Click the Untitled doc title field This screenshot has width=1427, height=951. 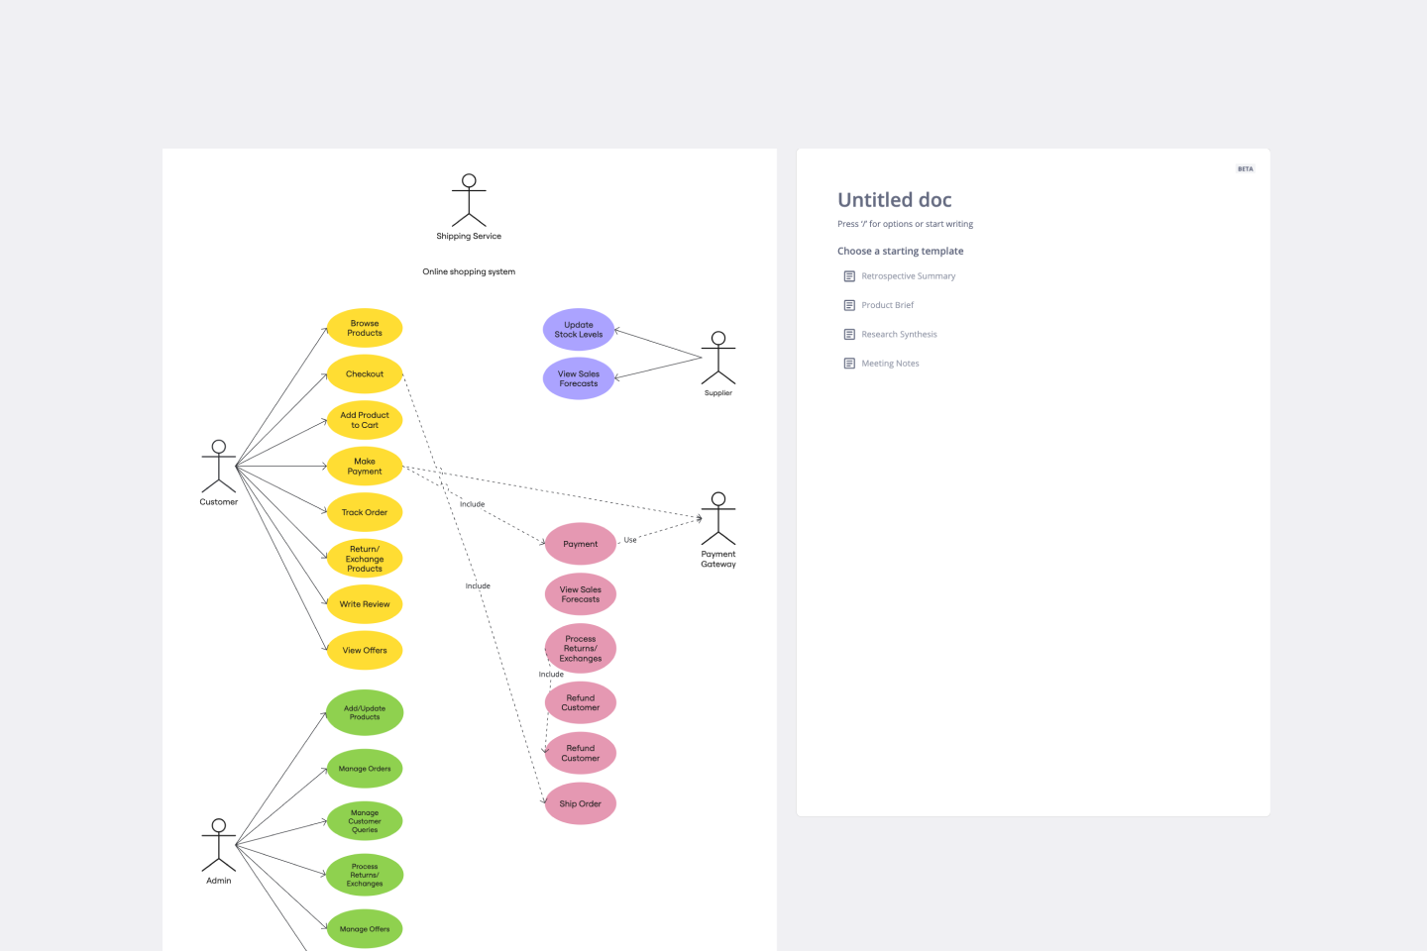894,200
